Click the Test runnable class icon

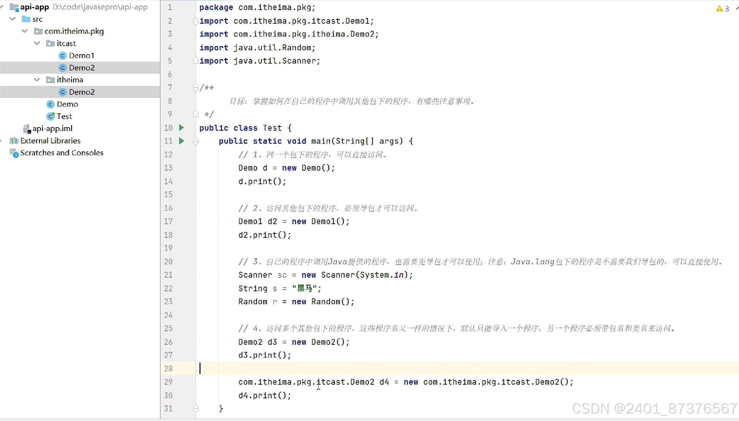click(51, 116)
